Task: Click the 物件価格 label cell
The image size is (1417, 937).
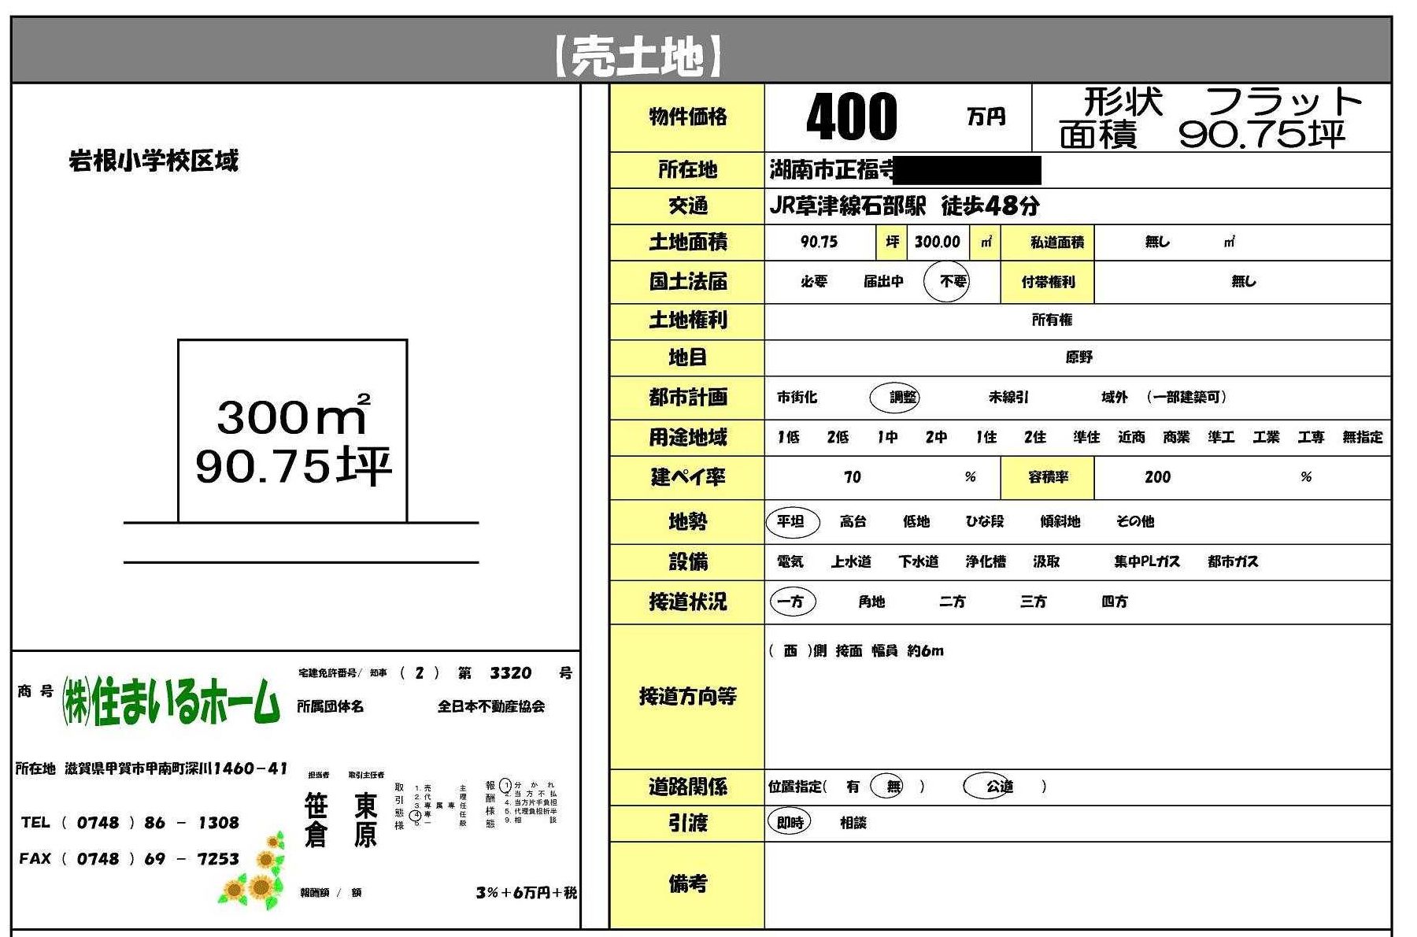Action: click(x=687, y=117)
